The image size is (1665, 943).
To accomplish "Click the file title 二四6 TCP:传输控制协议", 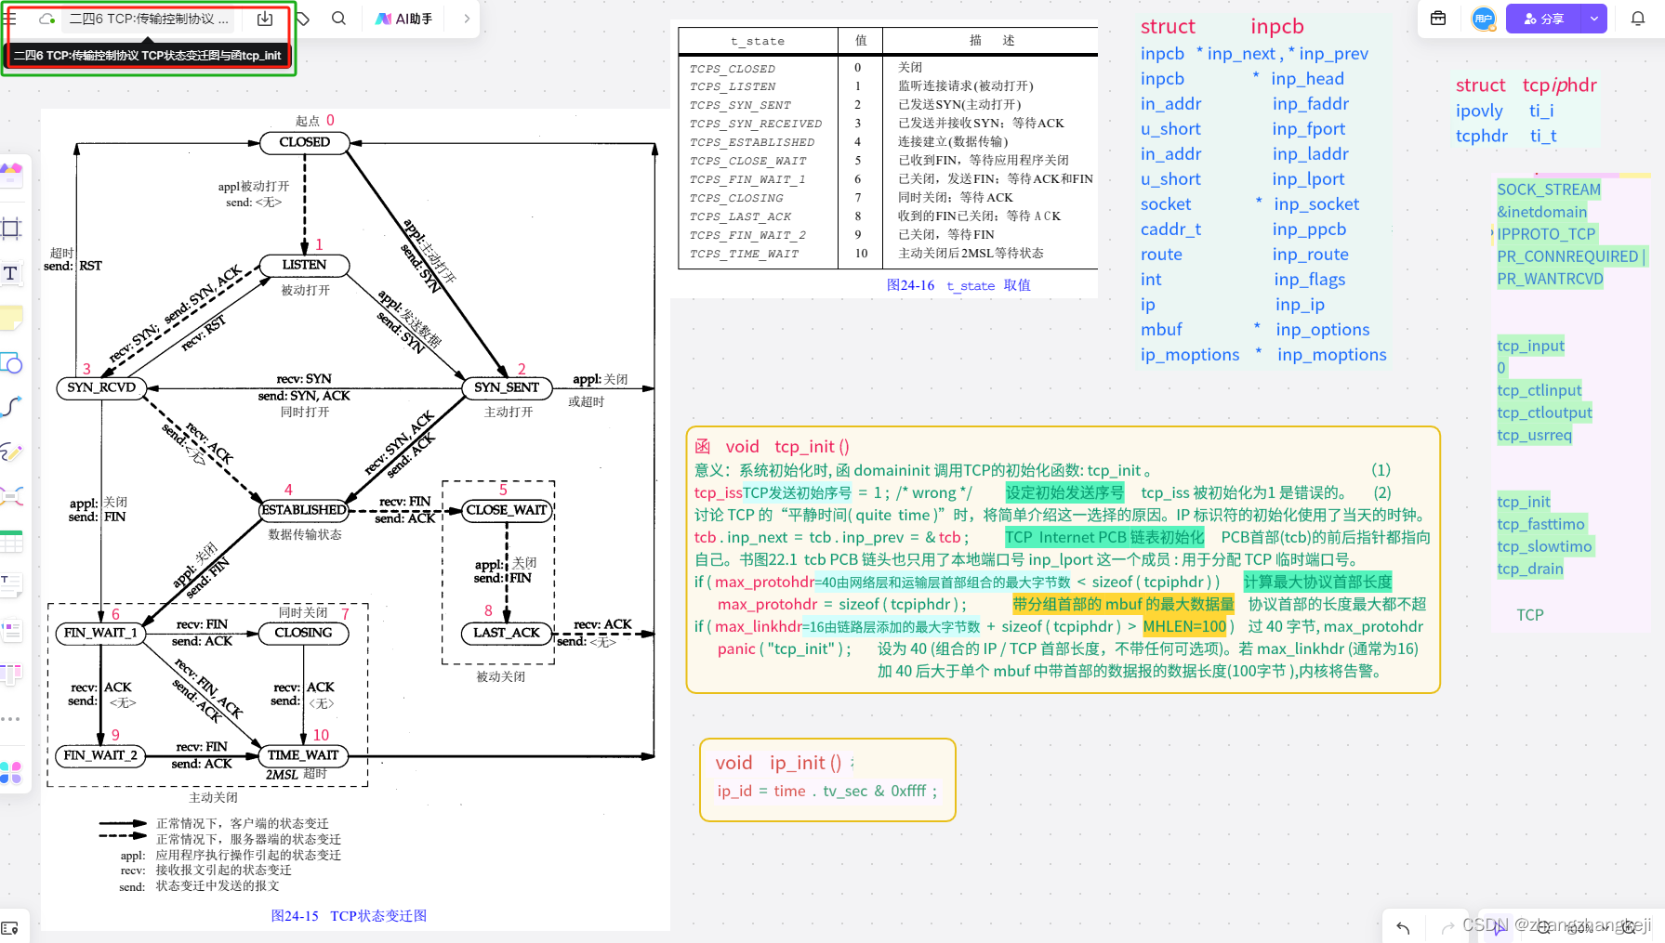I will coord(149,19).
